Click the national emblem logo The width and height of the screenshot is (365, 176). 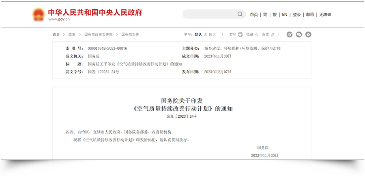[39, 14]
